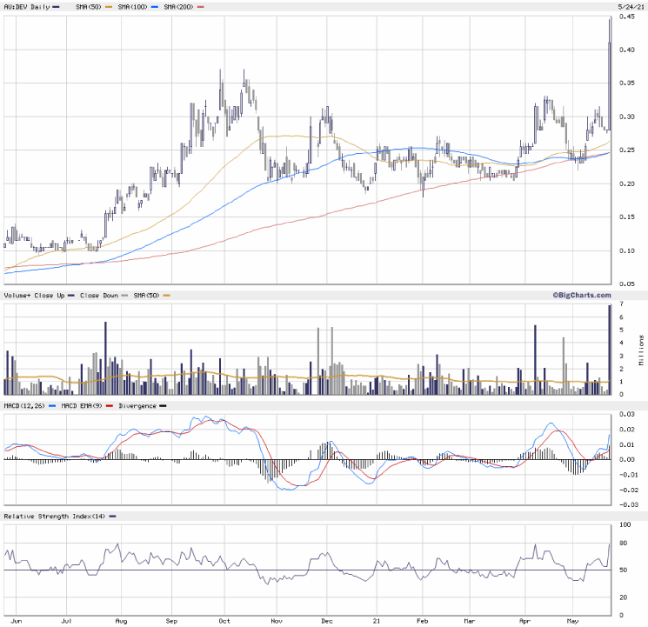Click the Close Down legend label
The width and height of the screenshot is (648, 627).
click(x=100, y=296)
